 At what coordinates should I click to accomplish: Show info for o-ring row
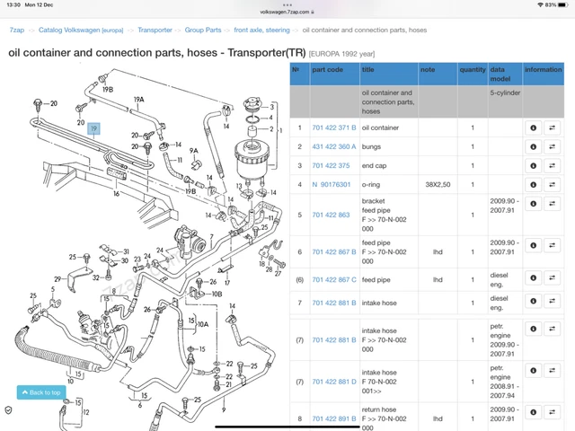pyautogui.click(x=533, y=185)
